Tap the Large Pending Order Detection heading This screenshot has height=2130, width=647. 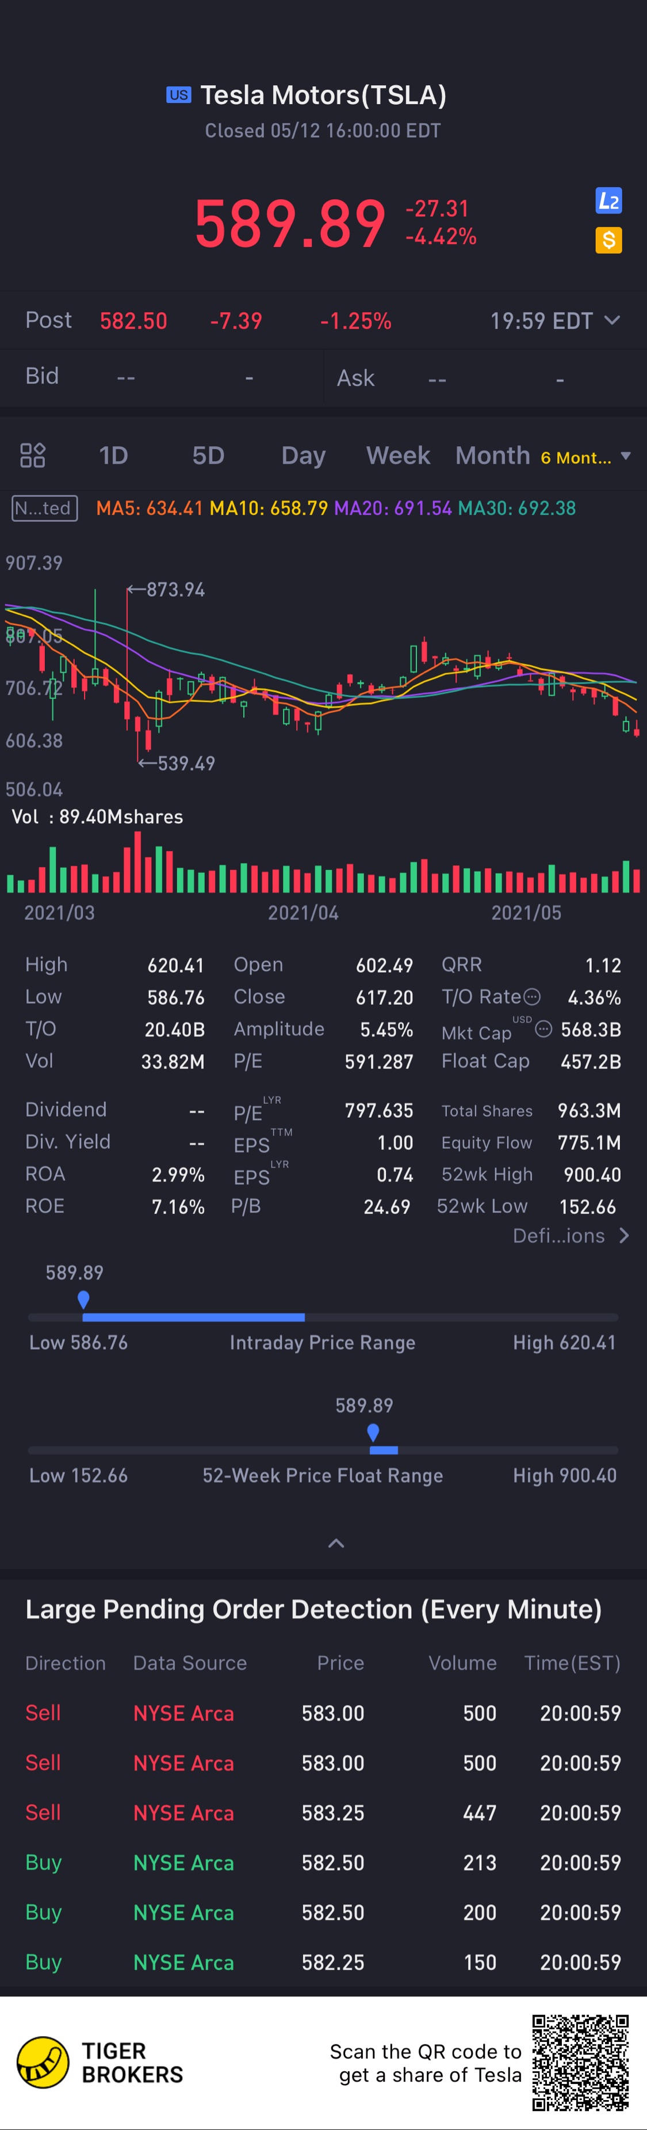(313, 1609)
